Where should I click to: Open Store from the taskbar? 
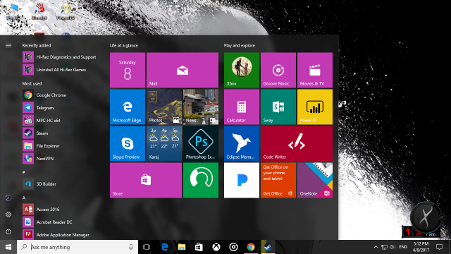(199, 247)
